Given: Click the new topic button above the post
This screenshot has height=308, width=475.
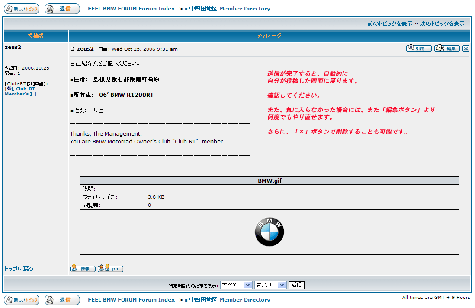Looking at the screenshot, I should pos(22,9).
